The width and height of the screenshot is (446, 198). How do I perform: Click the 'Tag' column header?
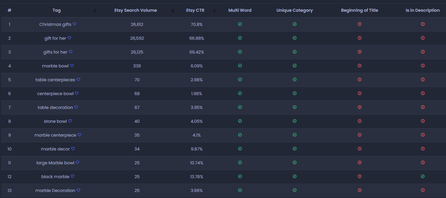tap(56, 10)
